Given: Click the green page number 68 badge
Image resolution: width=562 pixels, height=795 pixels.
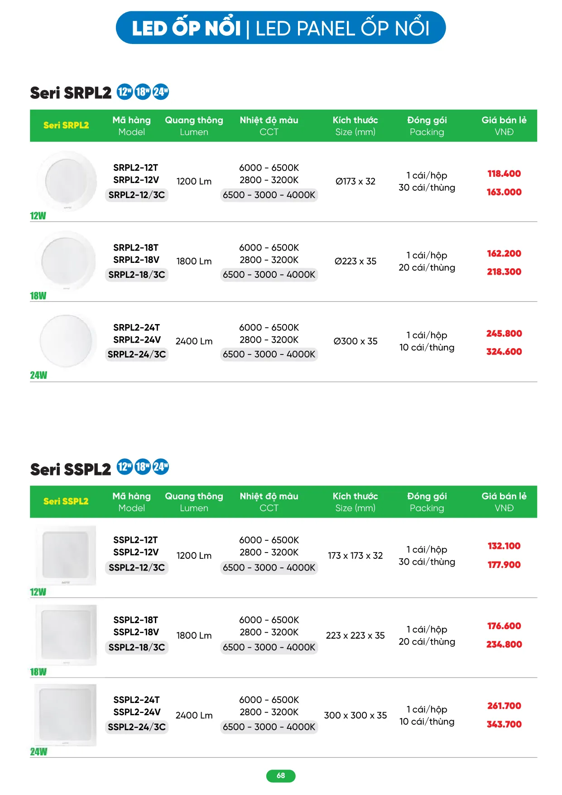Looking at the screenshot, I should pos(281,776).
